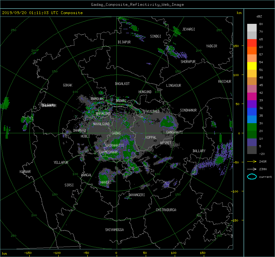Click the 24SR legend text
This screenshot has width=275, height=257.
coord(263,162)
